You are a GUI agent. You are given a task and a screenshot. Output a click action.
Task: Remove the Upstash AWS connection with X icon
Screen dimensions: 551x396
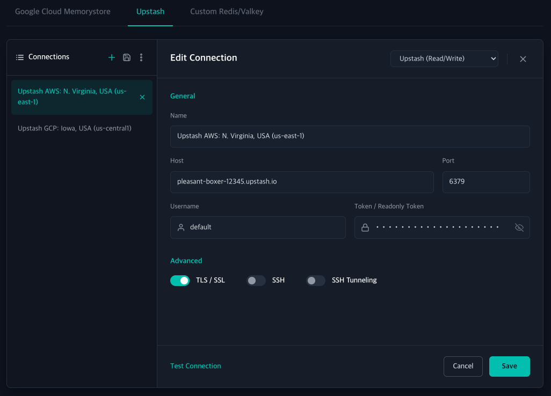pos(142,97)
